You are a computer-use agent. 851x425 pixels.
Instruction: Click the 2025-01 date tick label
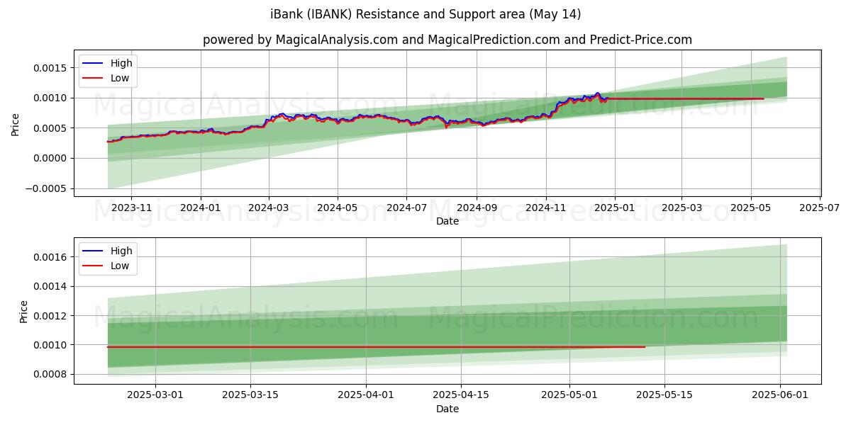tap(615, 209)
